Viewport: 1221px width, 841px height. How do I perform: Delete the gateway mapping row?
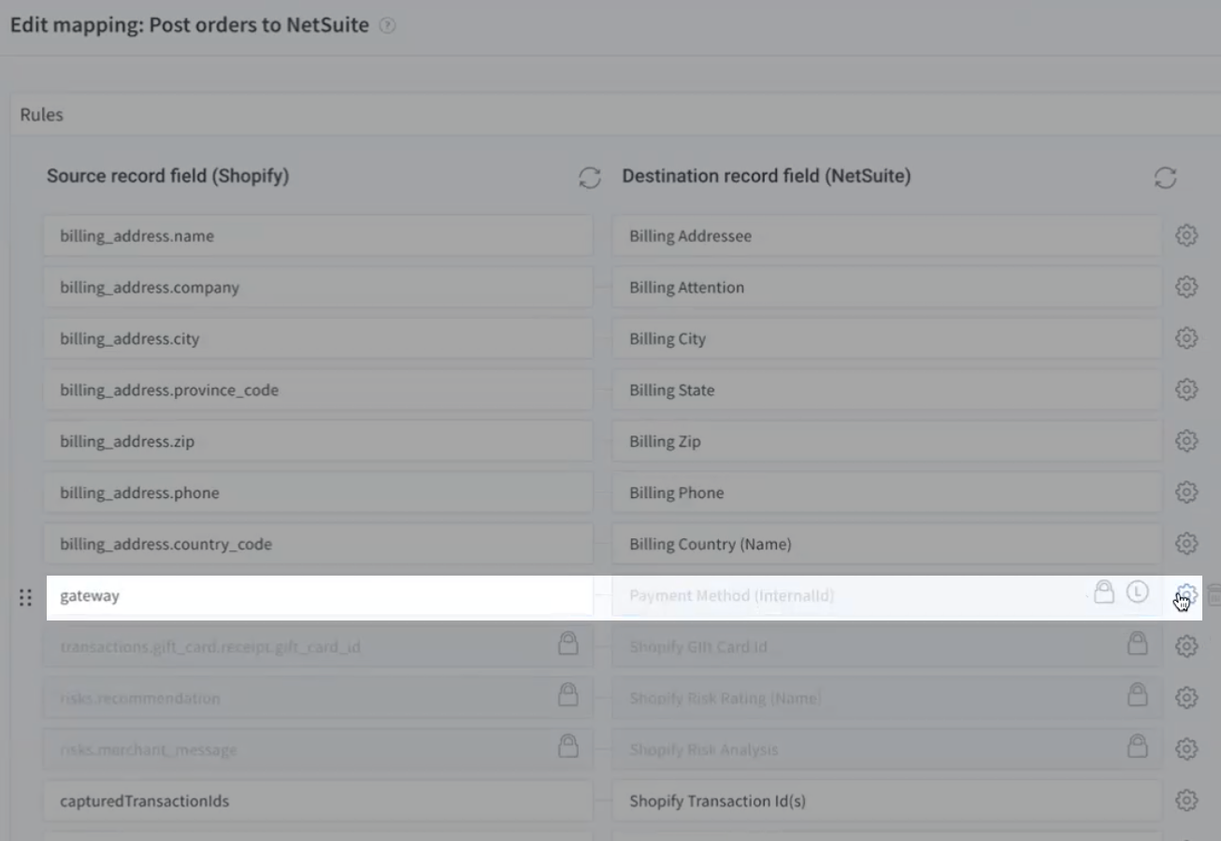pos(1214,595)
